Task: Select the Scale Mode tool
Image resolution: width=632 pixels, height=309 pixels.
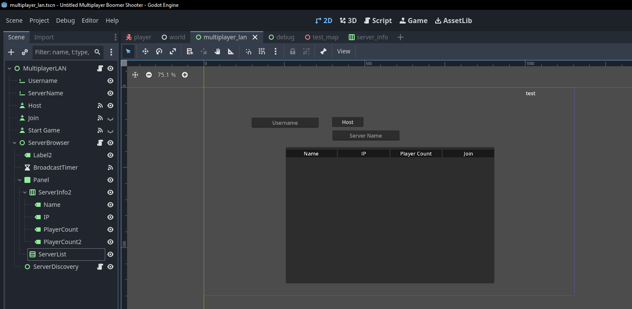Action: (173, 51)
